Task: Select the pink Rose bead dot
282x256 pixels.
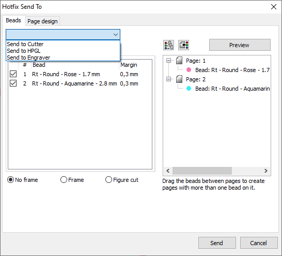Action: [x=189, y=70]
